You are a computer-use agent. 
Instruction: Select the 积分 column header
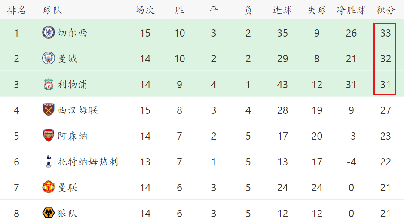[386, 10]
